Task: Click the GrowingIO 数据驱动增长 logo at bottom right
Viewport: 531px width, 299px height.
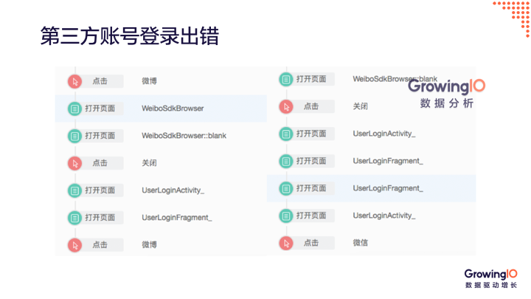Action: (490, 278)
